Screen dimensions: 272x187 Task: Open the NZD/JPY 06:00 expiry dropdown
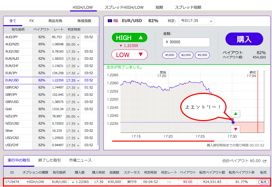(x=73, y=117)
